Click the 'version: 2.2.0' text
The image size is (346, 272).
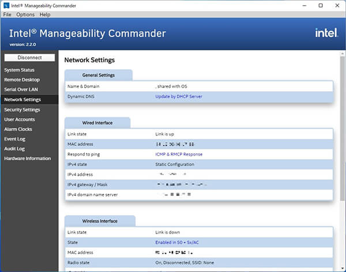(22, 44)
